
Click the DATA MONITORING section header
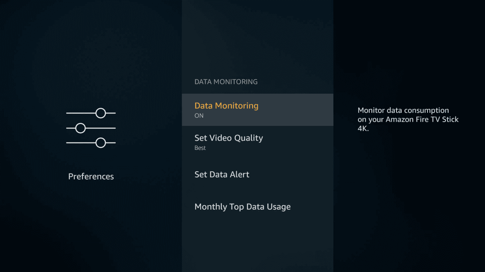[226, 81]
